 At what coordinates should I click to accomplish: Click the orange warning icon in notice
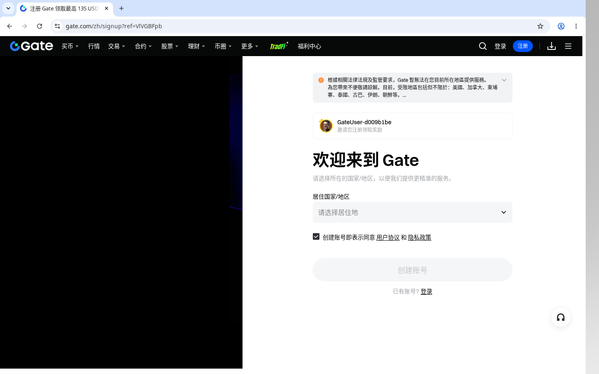tap(321, 80)
